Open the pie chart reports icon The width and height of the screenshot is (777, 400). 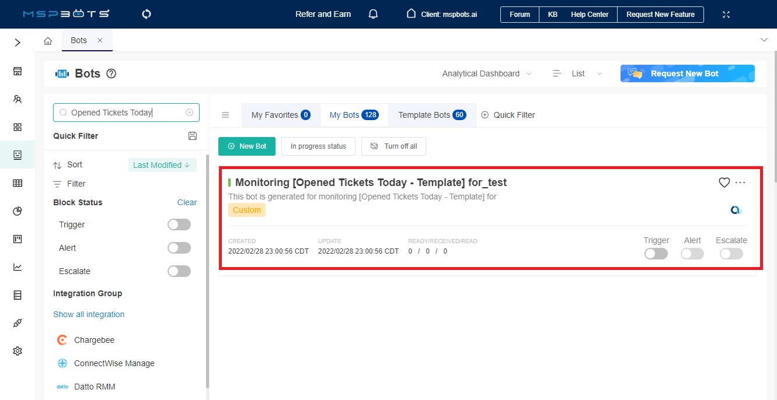[x=18, y=211]
